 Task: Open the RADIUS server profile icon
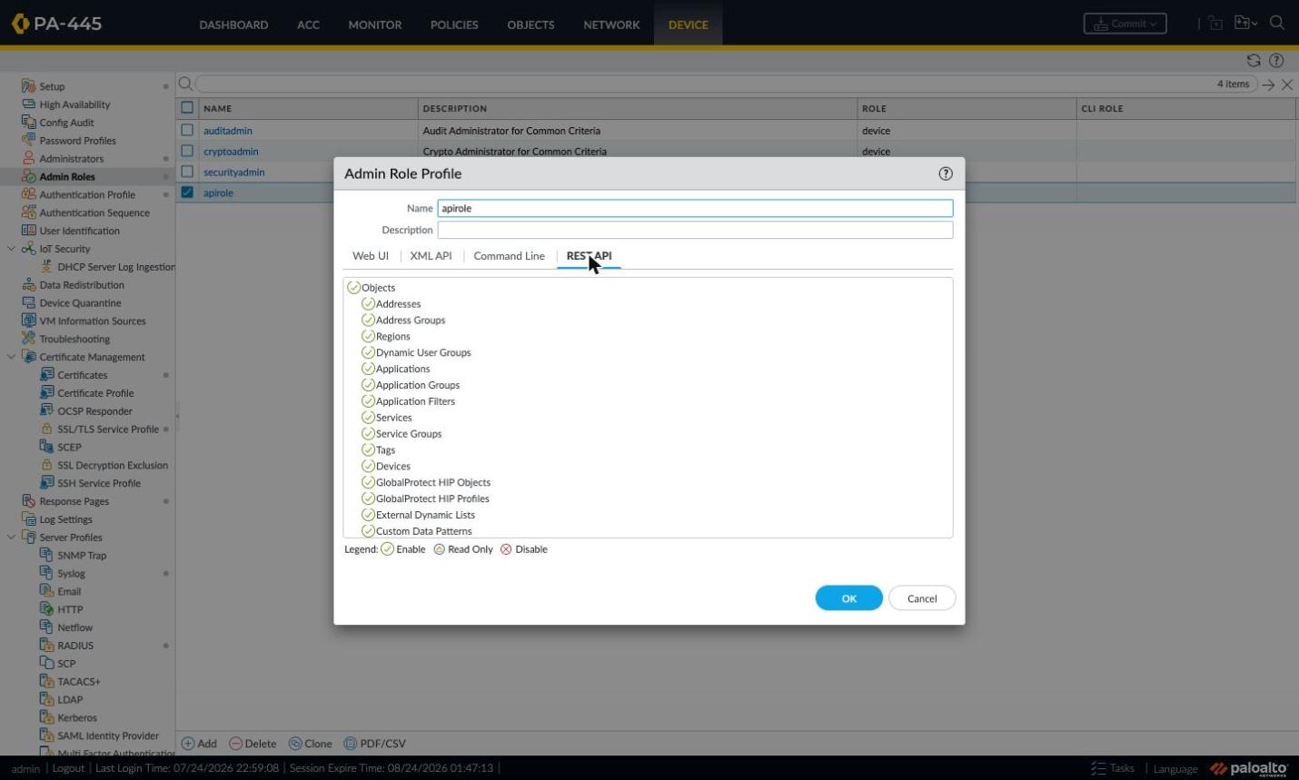[x=47, y=646]
